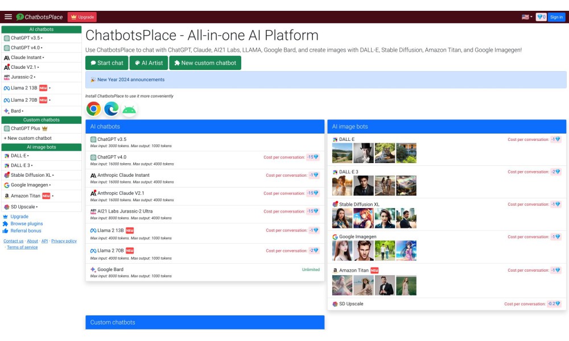Click the Microsoft Edge install icon
Viewport: 569px width, 341px height.
click(112, 109)
